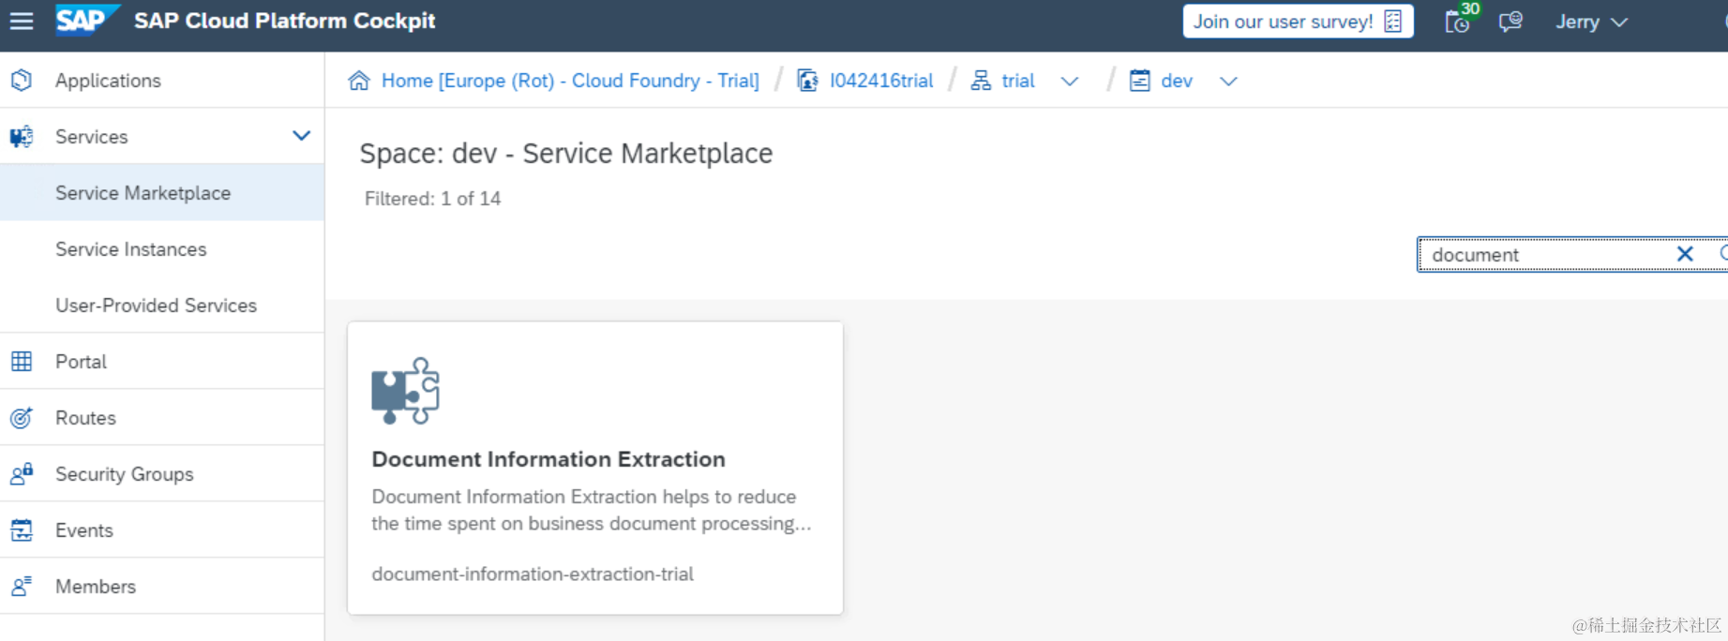The width and height of the screenshot is (1728, 641).
Task: Open the feedback chat icon
Action: pos(1510,22)
